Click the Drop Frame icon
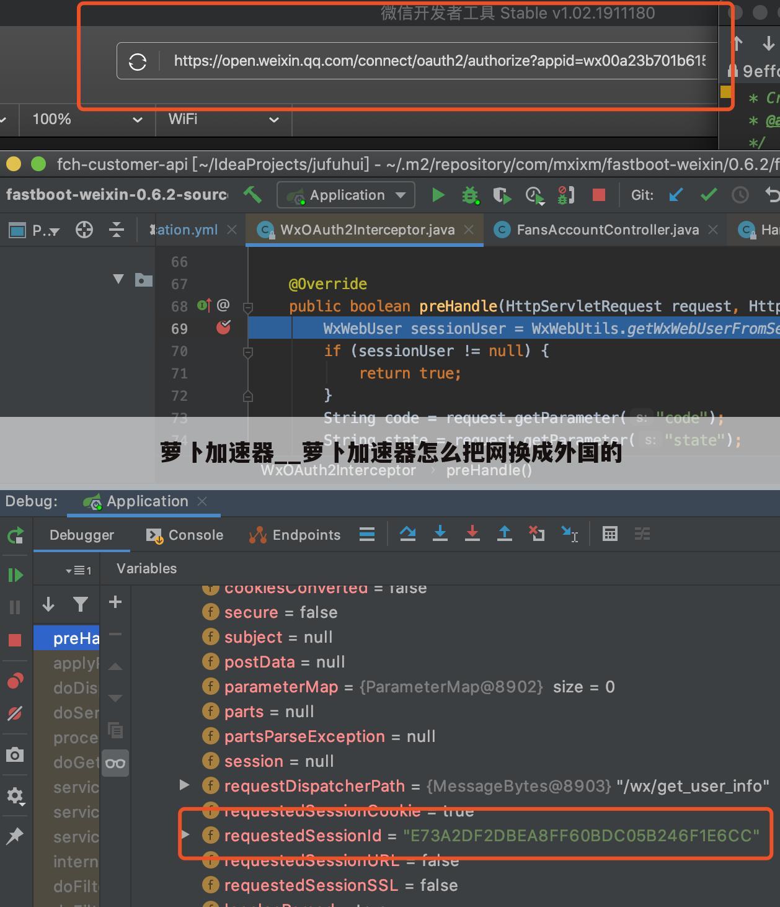Image resolution: width=780 pixels, height=907 pixels. coord(537,534)
